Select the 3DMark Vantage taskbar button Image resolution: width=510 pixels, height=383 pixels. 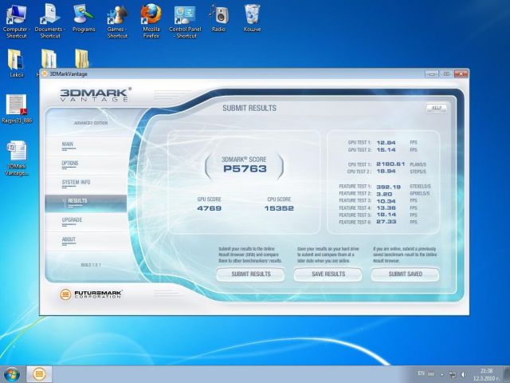coord(39,374)
